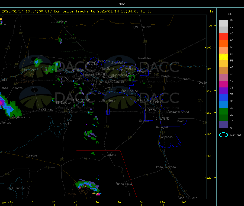The image size is (244, 206).
Task: Click the 'Paso_Barroso' map label
Action: click(x=166, y=167)
